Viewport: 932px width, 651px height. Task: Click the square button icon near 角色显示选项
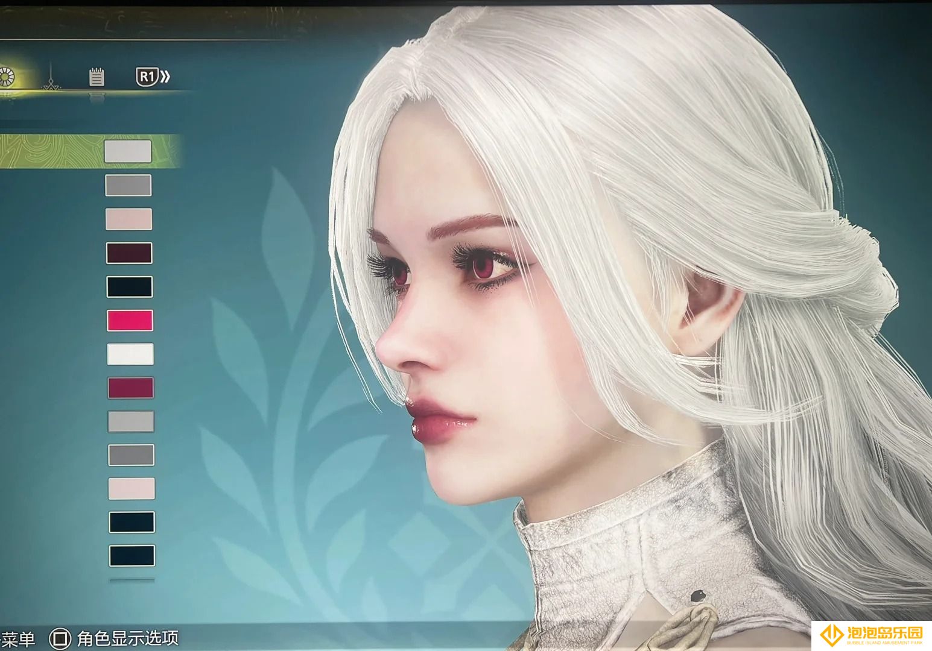(60, 638)
